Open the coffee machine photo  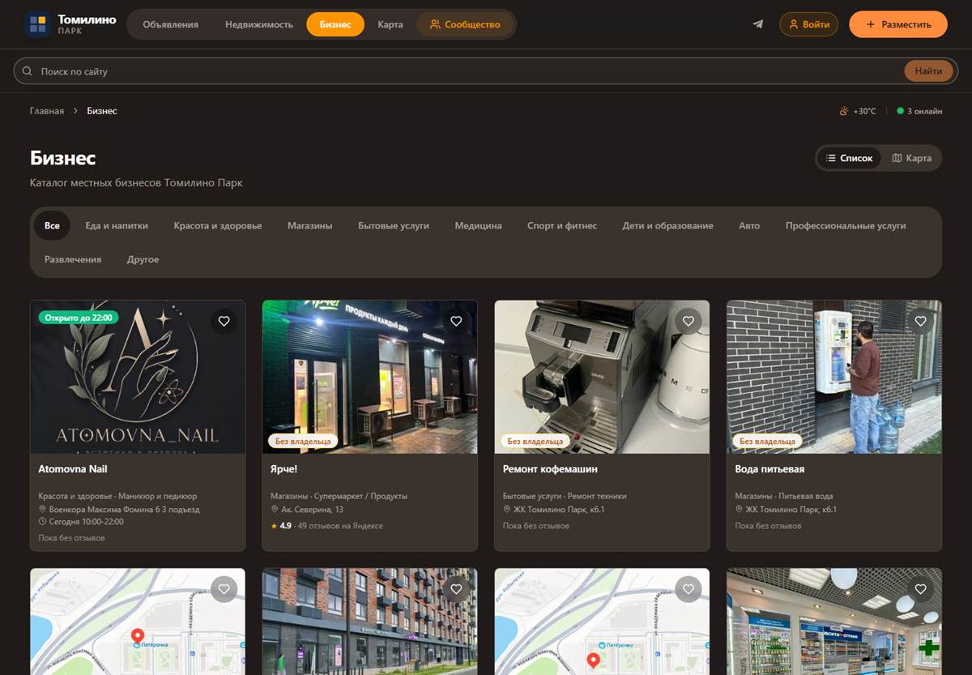point(602,377)
